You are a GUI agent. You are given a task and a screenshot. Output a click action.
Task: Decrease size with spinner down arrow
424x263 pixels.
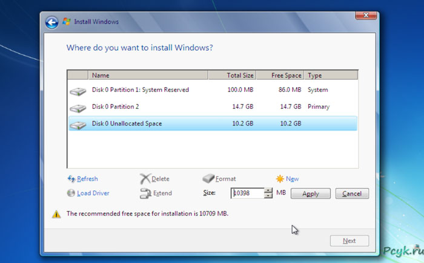coord(269,196)
